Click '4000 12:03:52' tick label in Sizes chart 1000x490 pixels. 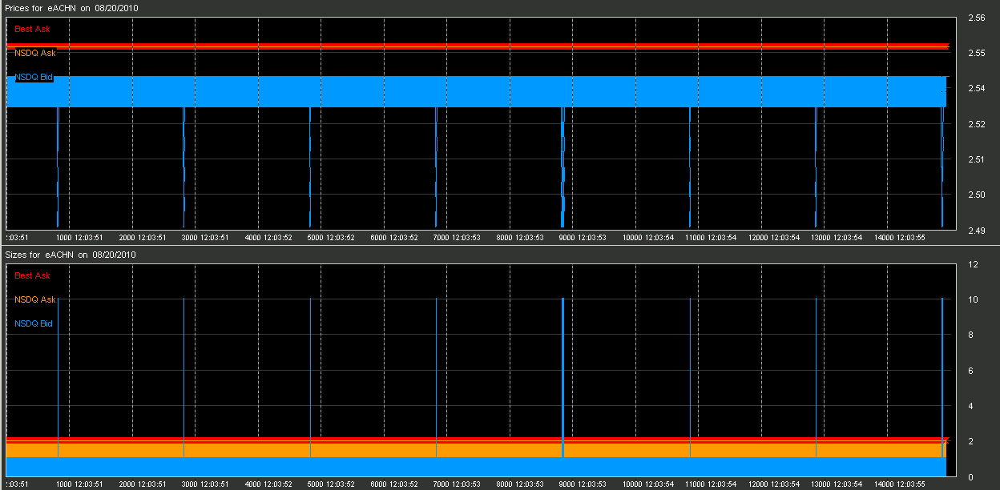pos(268,484)
